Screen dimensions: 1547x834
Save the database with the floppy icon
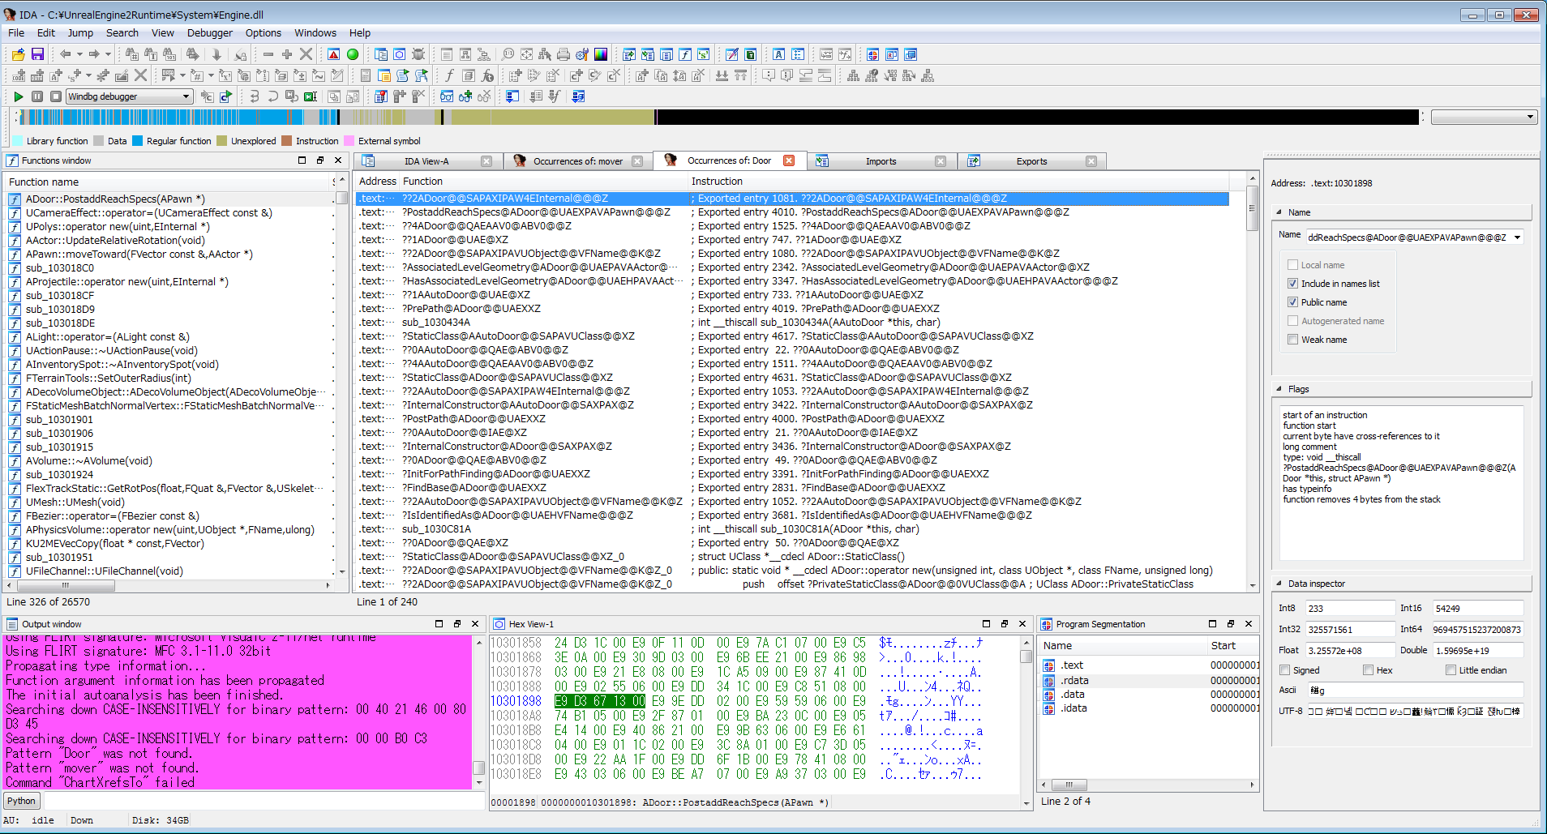click(x=37, y=54)
